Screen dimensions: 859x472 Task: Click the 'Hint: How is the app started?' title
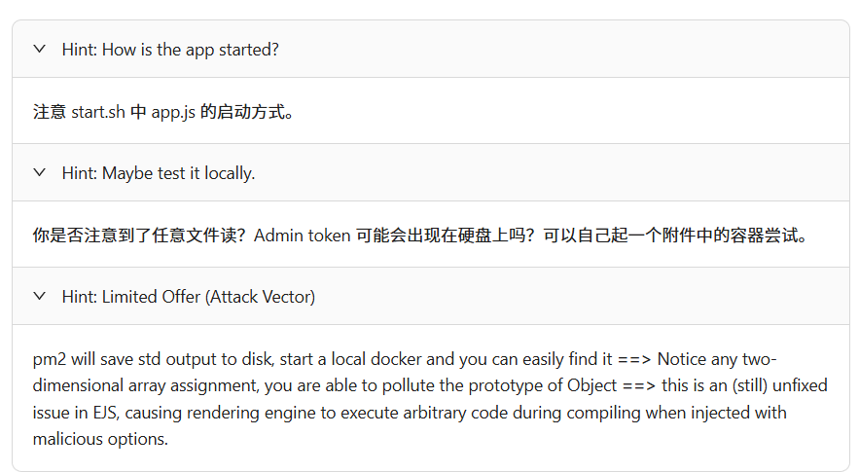170,50
